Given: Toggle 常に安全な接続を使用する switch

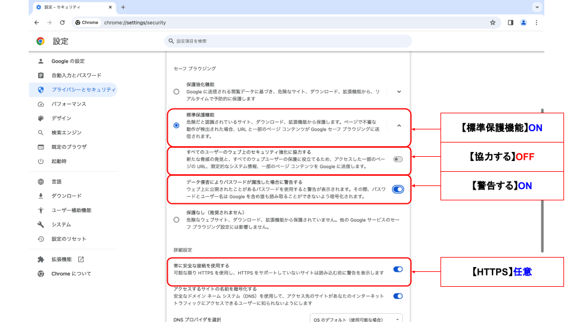Looking at the screenshot, I should pos(398,269).
